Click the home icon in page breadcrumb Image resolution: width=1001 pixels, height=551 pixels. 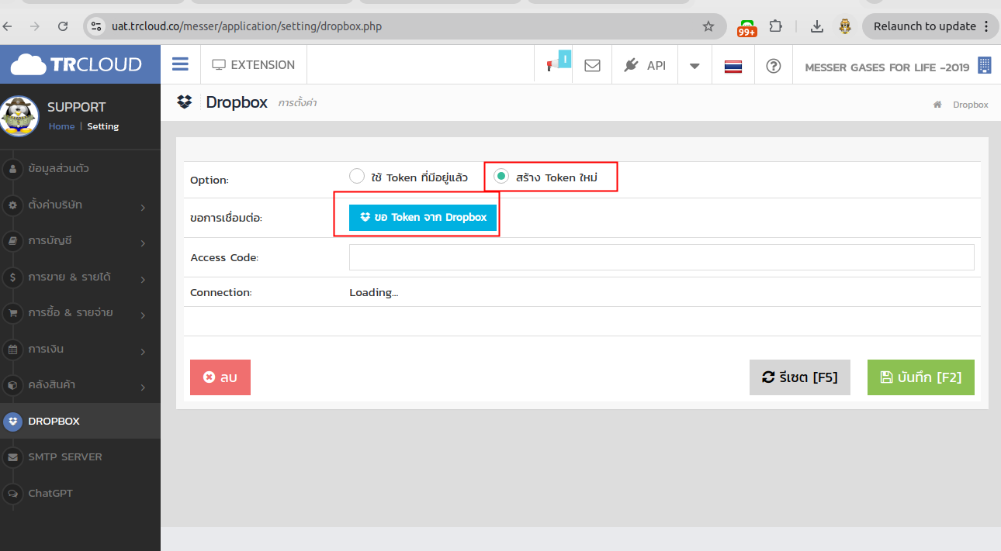pyautogui.click(x=937, y=105)
